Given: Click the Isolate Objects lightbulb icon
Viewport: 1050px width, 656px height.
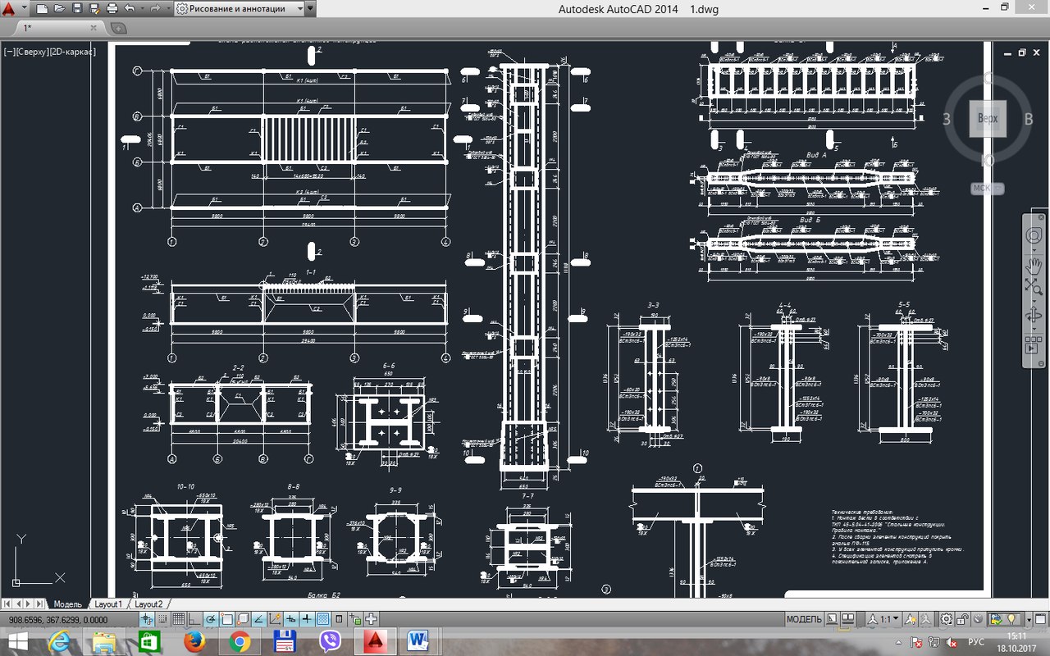Looking at the screenshot, I should click(x=1012, y=619).
